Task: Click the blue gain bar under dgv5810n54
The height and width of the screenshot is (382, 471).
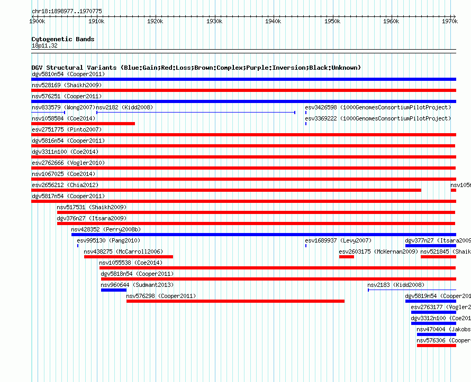Action: [x=243, y=79]
